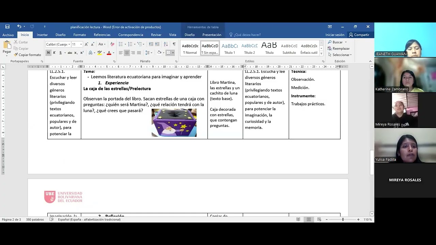Switch to web layout view icon
Viewport: 436px width, 245px height.
pyautogui.click(x=319, y=219)
